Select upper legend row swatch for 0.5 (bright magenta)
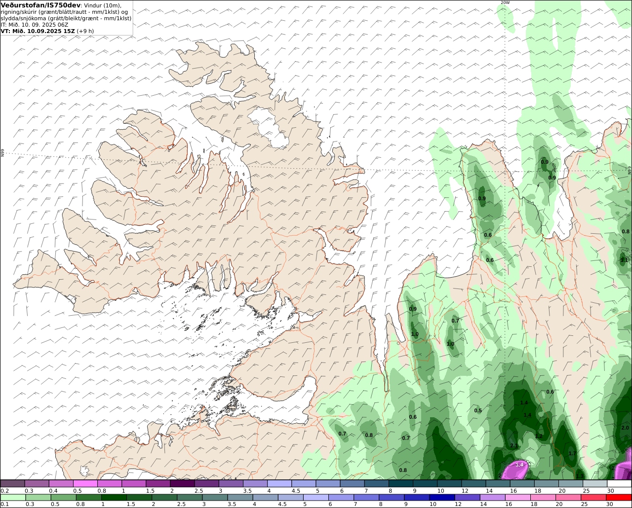Screen dimensions: 632x508 coord(85,484)
